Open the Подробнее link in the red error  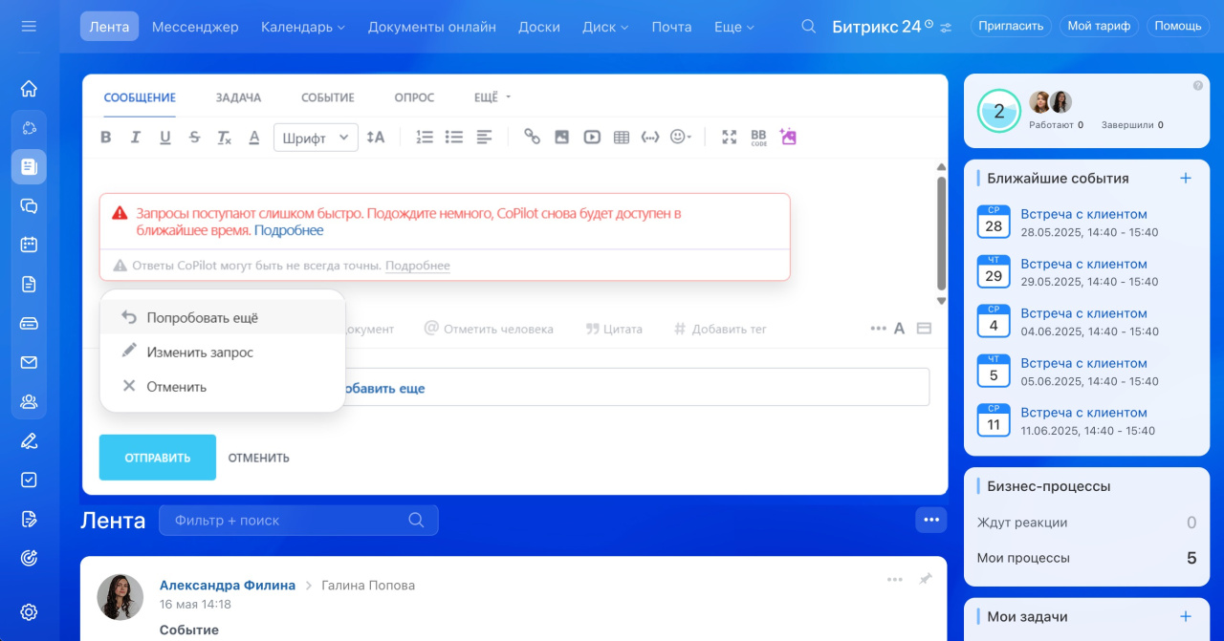pos(289,230)
